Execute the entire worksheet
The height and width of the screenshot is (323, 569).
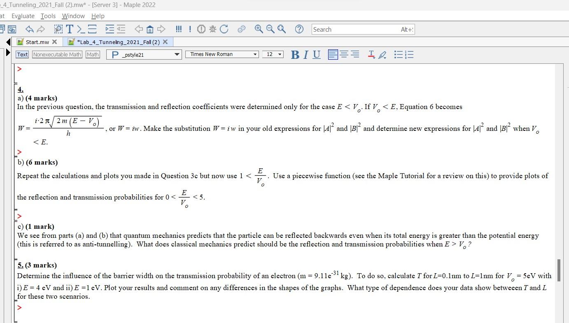coord(179,29)
